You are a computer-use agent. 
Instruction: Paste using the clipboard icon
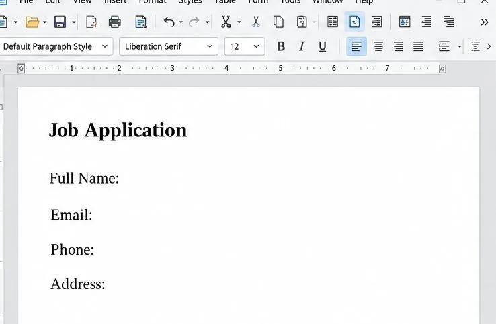302,22
